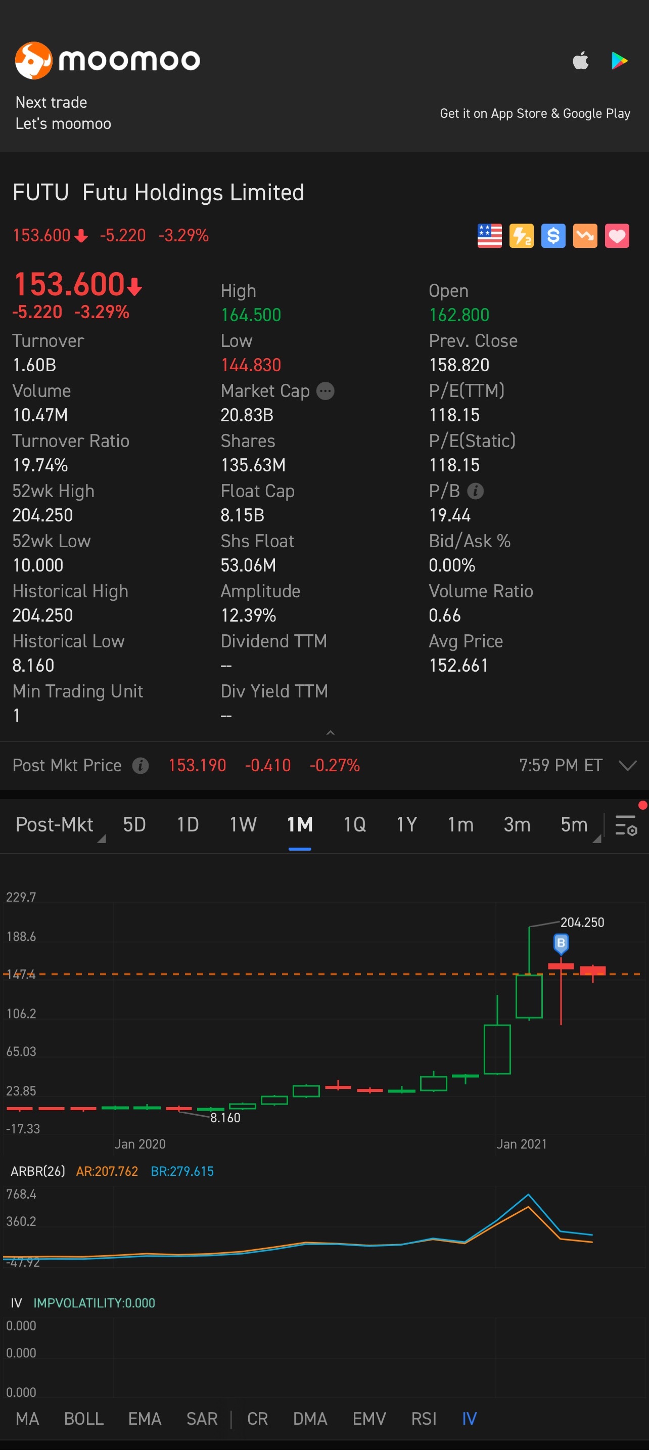
Task: Tap Get it on App Store link
Action: point(535,113)
